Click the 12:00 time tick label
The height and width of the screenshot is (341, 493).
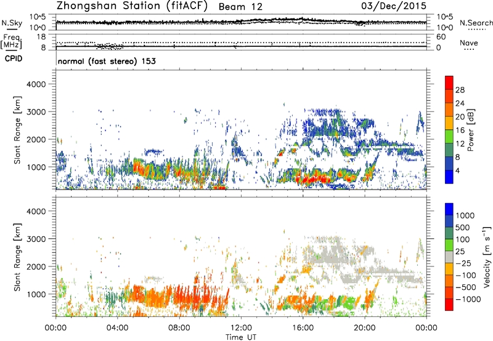[241, 328]
